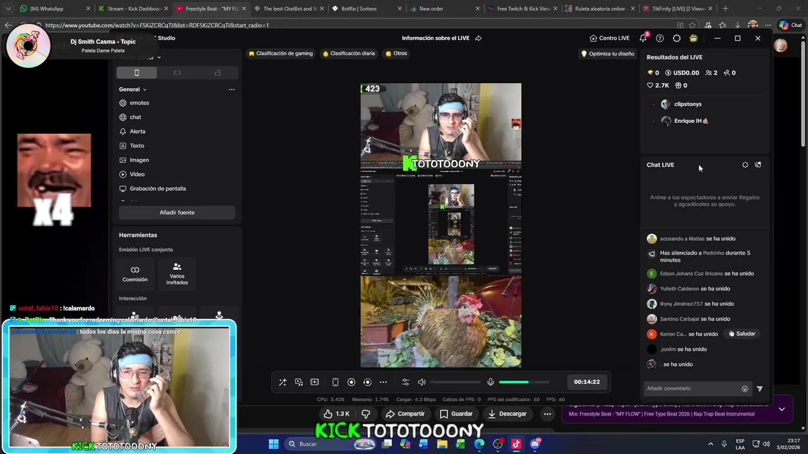Select the landscape layout tab
The image size is (808, 454).
coord(177,73)
